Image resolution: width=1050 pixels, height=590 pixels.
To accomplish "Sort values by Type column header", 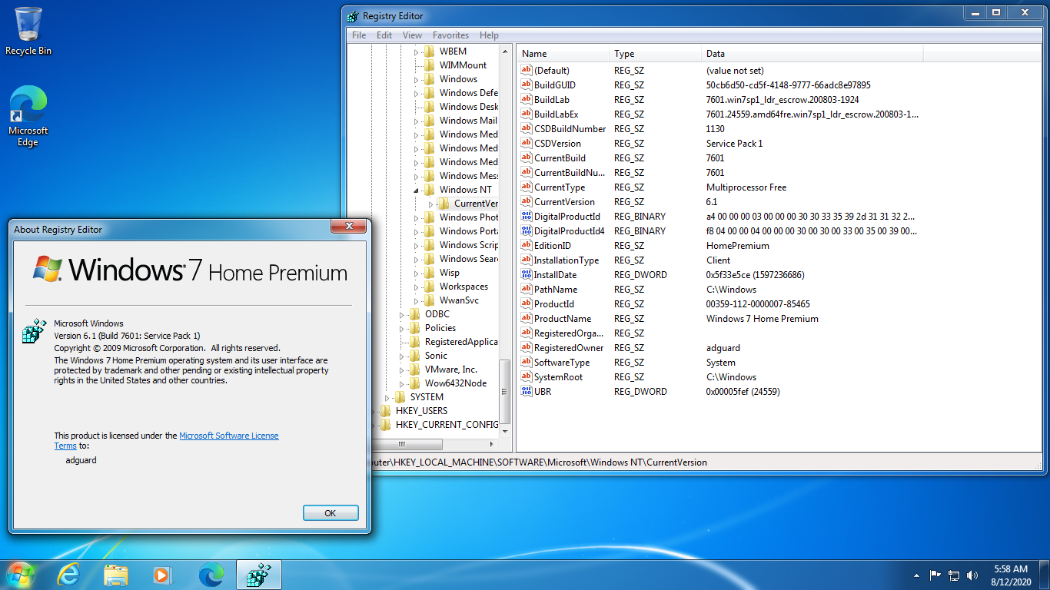I will (656, 54).
